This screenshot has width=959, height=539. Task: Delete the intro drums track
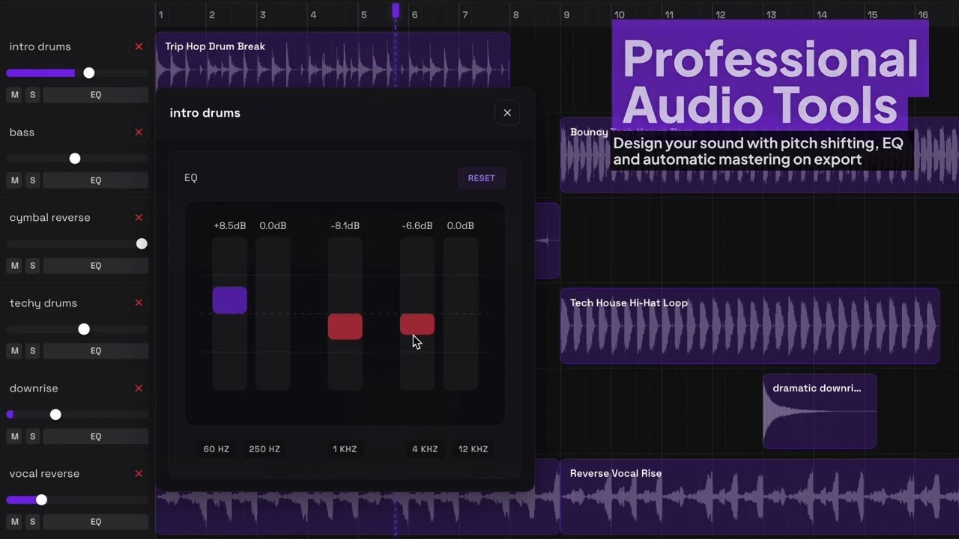[139, 47]
